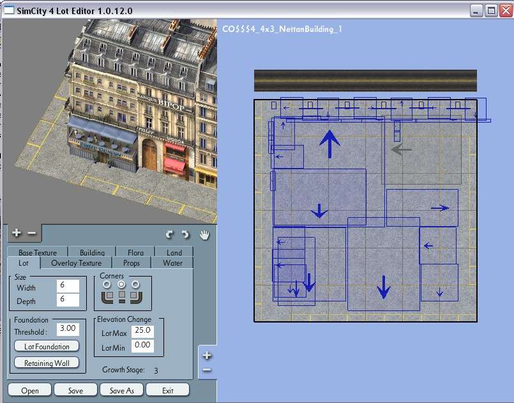514x403 pixels.
Task: Click the Retaining Wall button
Action: pos(47,363)
